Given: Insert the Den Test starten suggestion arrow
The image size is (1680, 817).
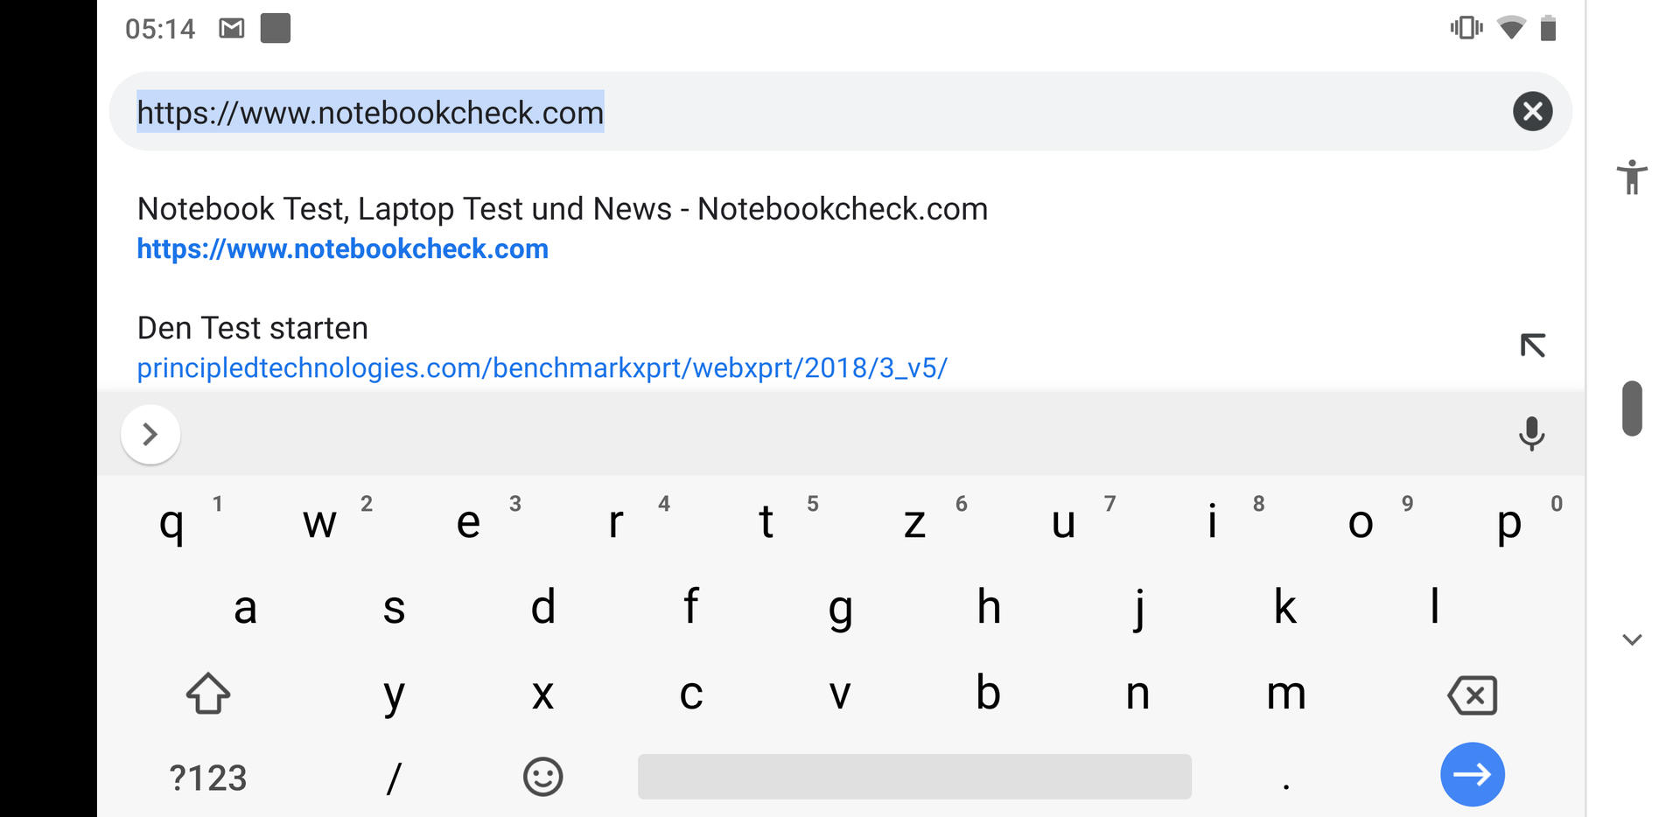Looking at the screenshot, I should (1532, 346).
